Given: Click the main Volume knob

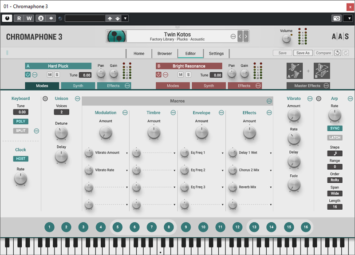Looking at the screenshot, I should pos(287,39).
